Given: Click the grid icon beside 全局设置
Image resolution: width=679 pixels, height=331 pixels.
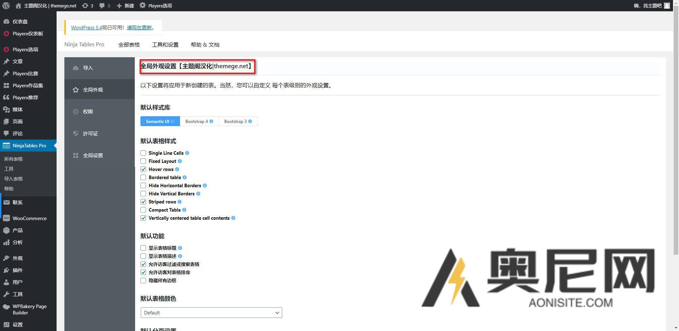Looking at the screenshot, I should [76, 155].
